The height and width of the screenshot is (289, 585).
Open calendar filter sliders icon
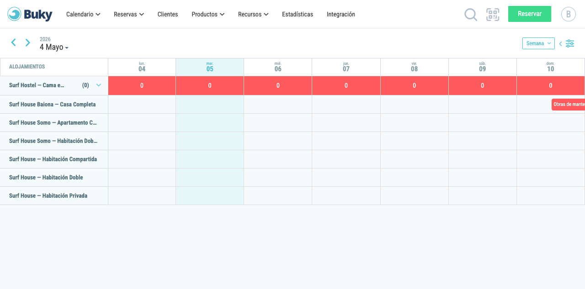(x=570, y=43)
